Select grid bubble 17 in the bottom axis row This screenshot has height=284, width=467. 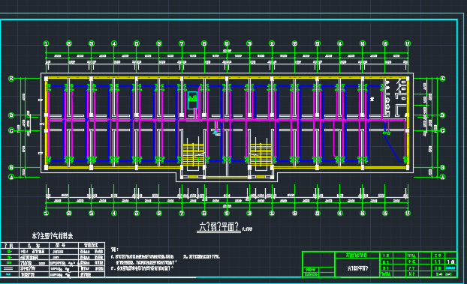(x=408, y=213)
